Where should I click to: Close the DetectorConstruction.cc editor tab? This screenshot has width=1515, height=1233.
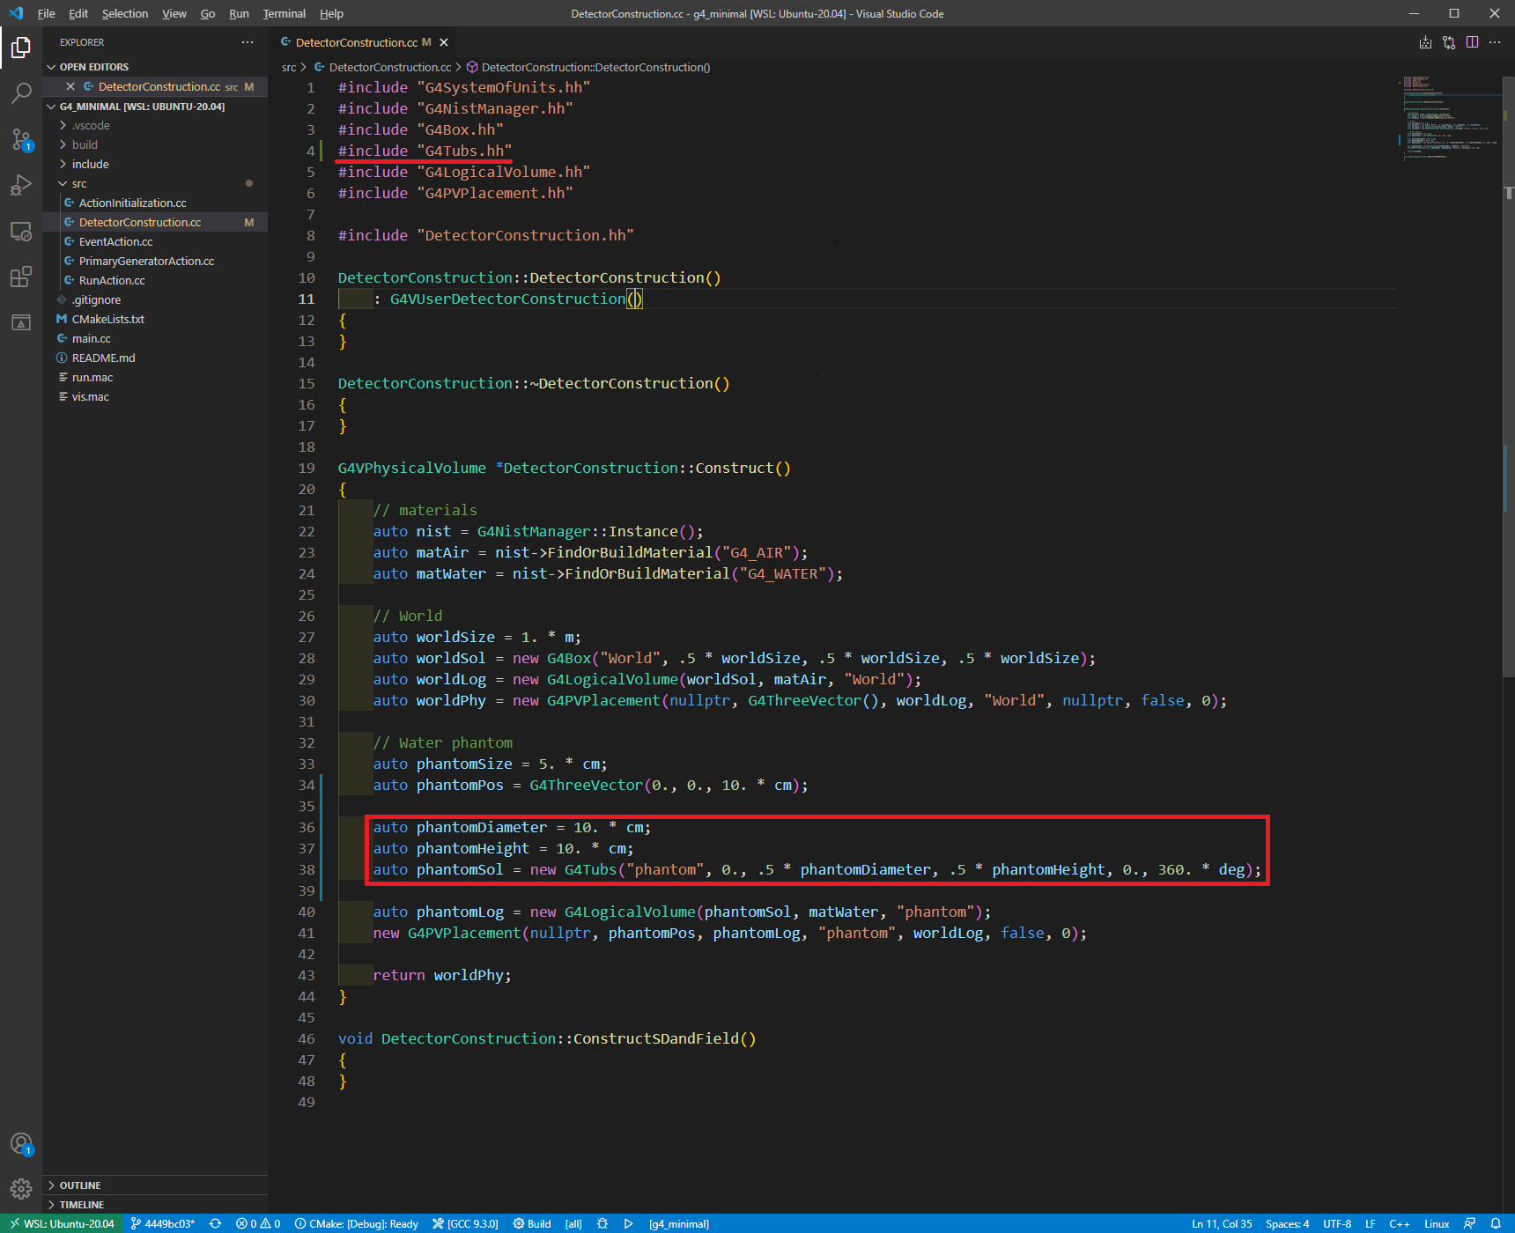coord(444,42)
